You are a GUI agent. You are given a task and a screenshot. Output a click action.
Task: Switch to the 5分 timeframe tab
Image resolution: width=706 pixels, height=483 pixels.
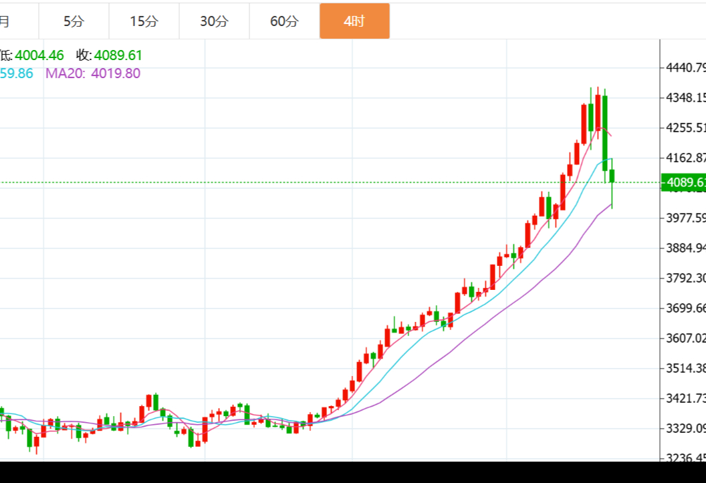pos(74,21)
